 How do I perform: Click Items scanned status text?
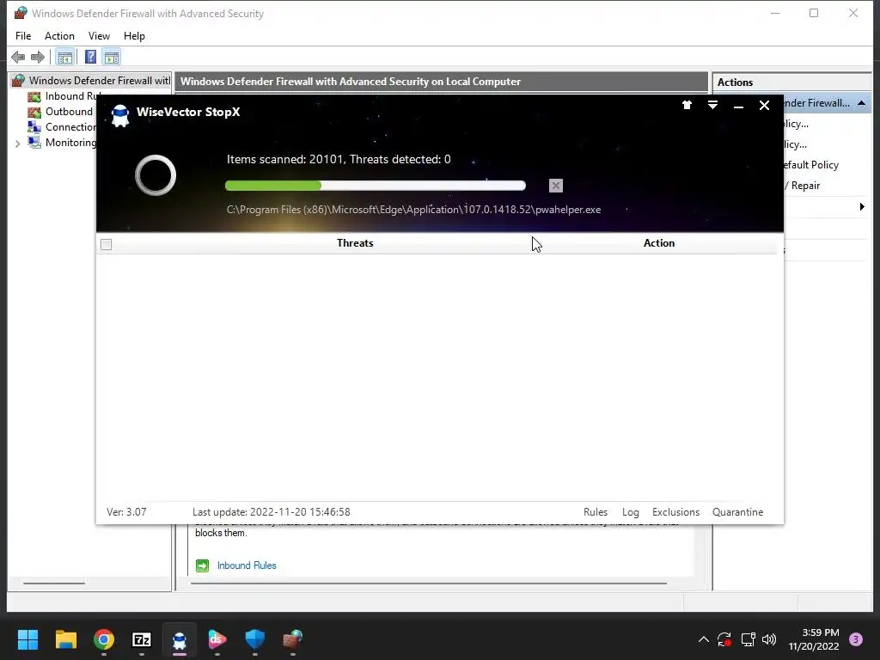[x=339, y=159]
